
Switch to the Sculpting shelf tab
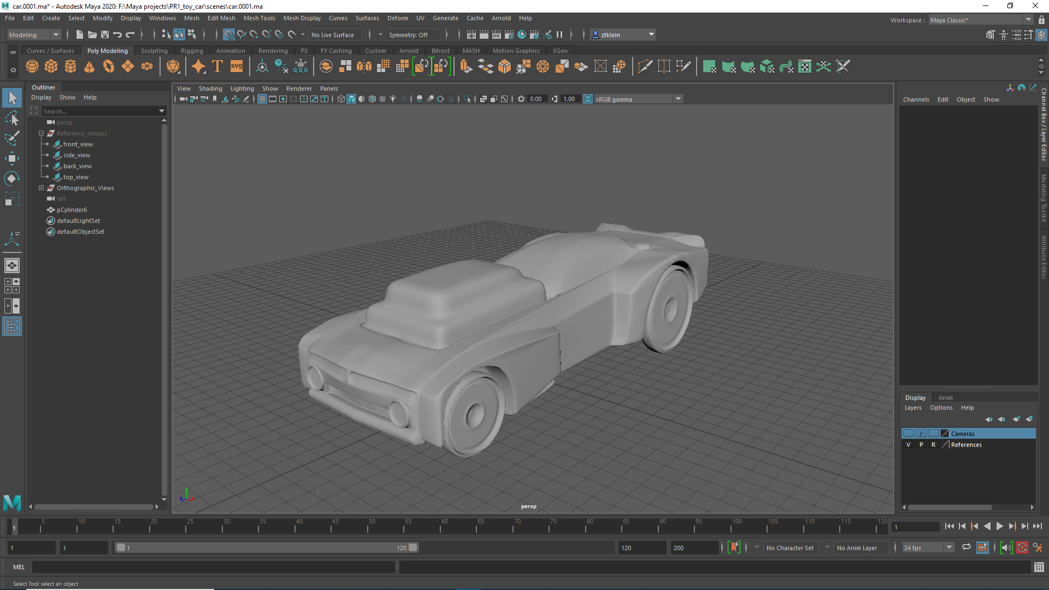pyautogui.click(x=154, y=51)
